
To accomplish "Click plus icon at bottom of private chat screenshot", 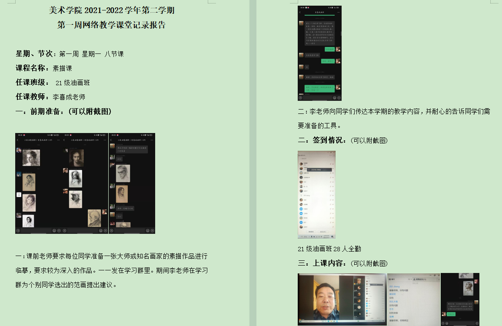I will [x=339, y=98].
